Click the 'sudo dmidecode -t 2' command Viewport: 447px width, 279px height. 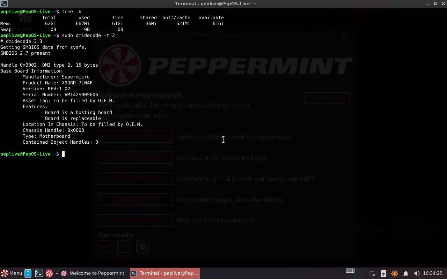88,35
